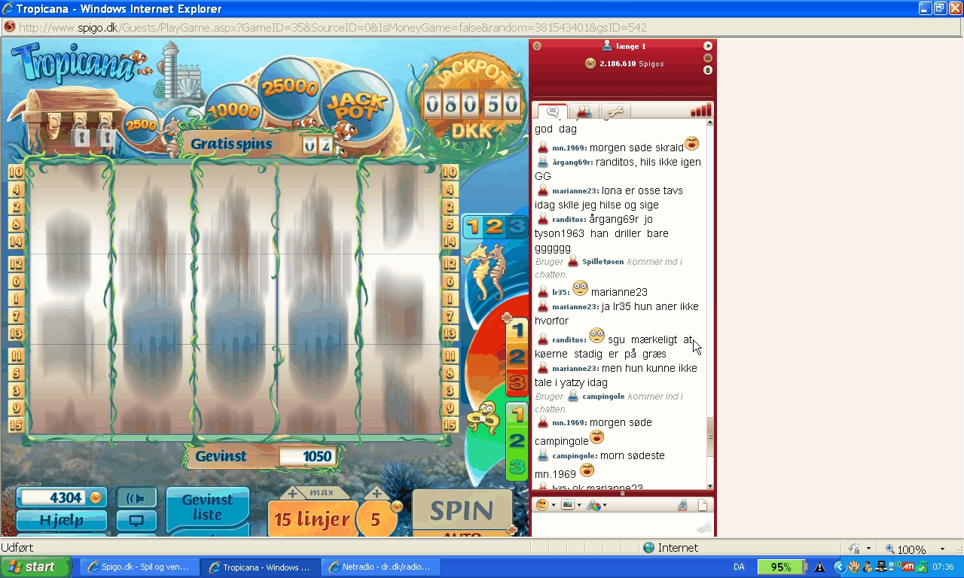Click the fullscreen monitor icon
Screen dimensions: 964x578
click(x=136, y=520)
